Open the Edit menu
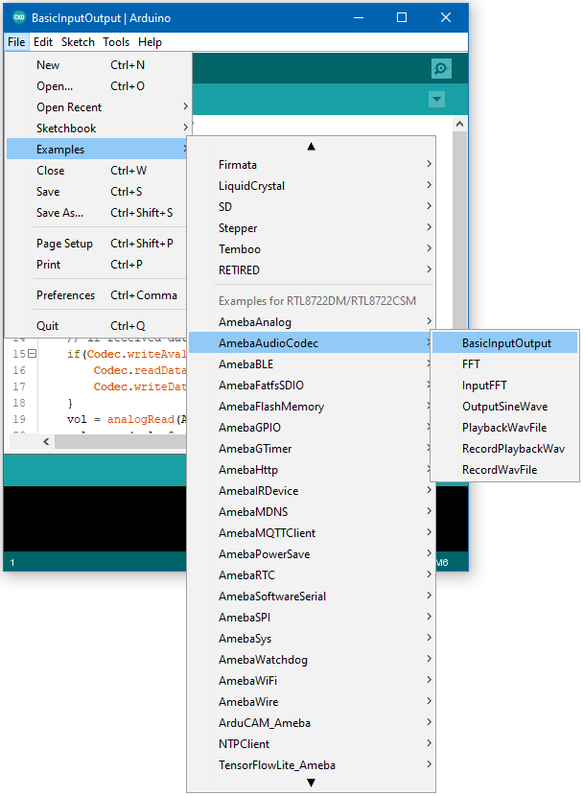Screen dimensions: 583x796 43,42
